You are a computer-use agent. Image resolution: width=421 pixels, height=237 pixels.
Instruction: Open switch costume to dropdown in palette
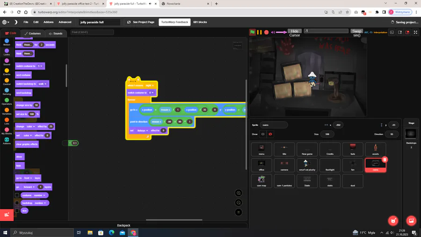tap(40, 66)
